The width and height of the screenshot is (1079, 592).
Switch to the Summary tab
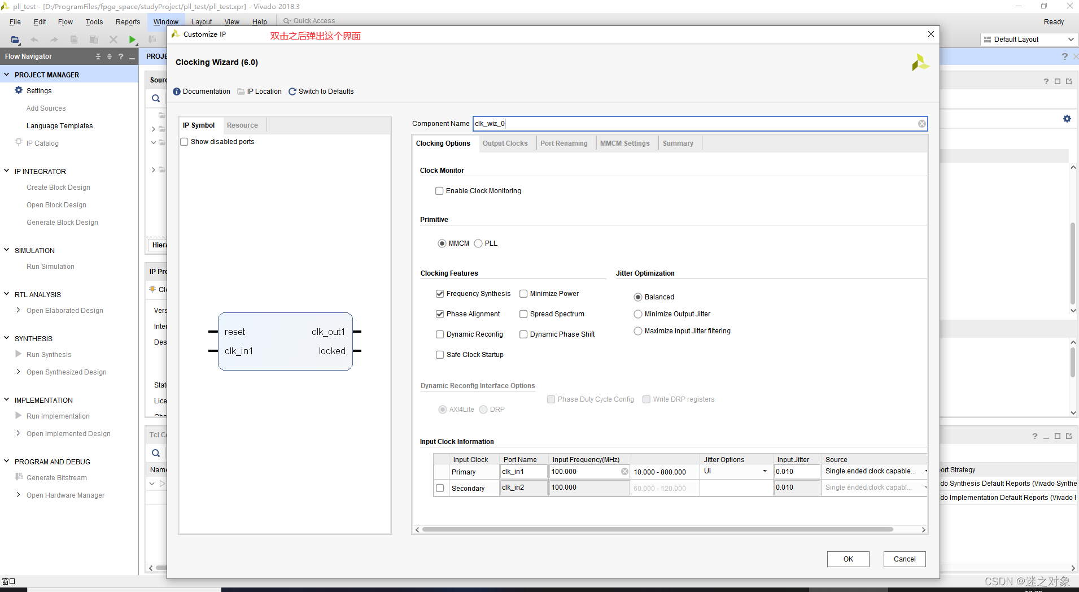[678, 143]
